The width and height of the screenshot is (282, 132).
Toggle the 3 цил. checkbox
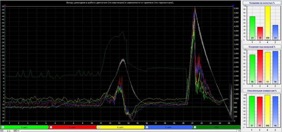51,127
